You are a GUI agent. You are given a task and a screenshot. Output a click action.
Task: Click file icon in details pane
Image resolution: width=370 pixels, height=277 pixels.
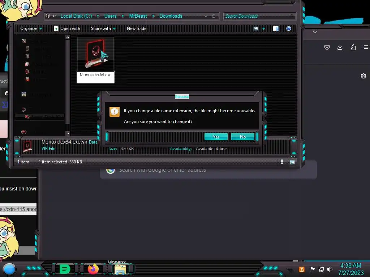pyautogui.click(x=27, y=146)
